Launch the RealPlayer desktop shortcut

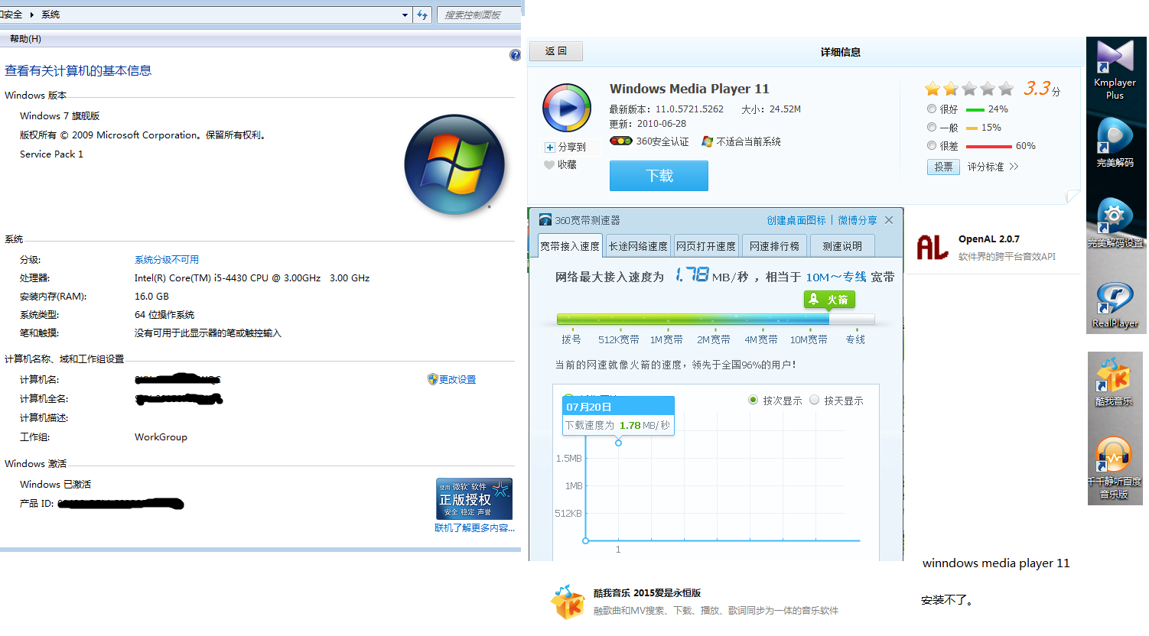[1115, 304]
